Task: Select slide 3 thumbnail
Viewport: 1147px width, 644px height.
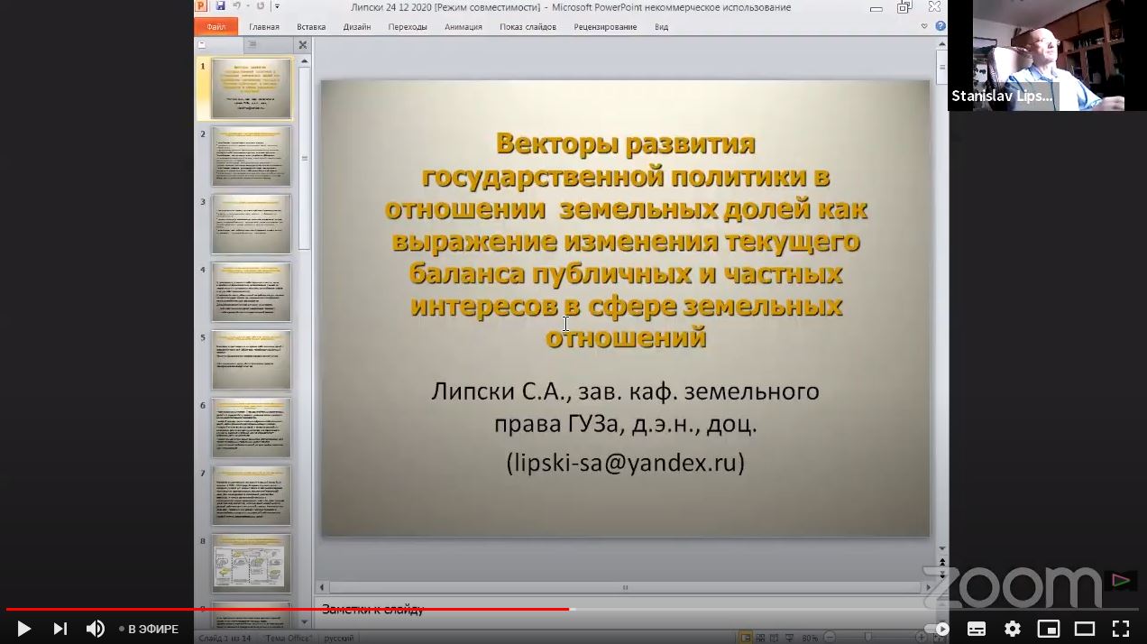Action: pyautogui.click(x=251, y=224)
